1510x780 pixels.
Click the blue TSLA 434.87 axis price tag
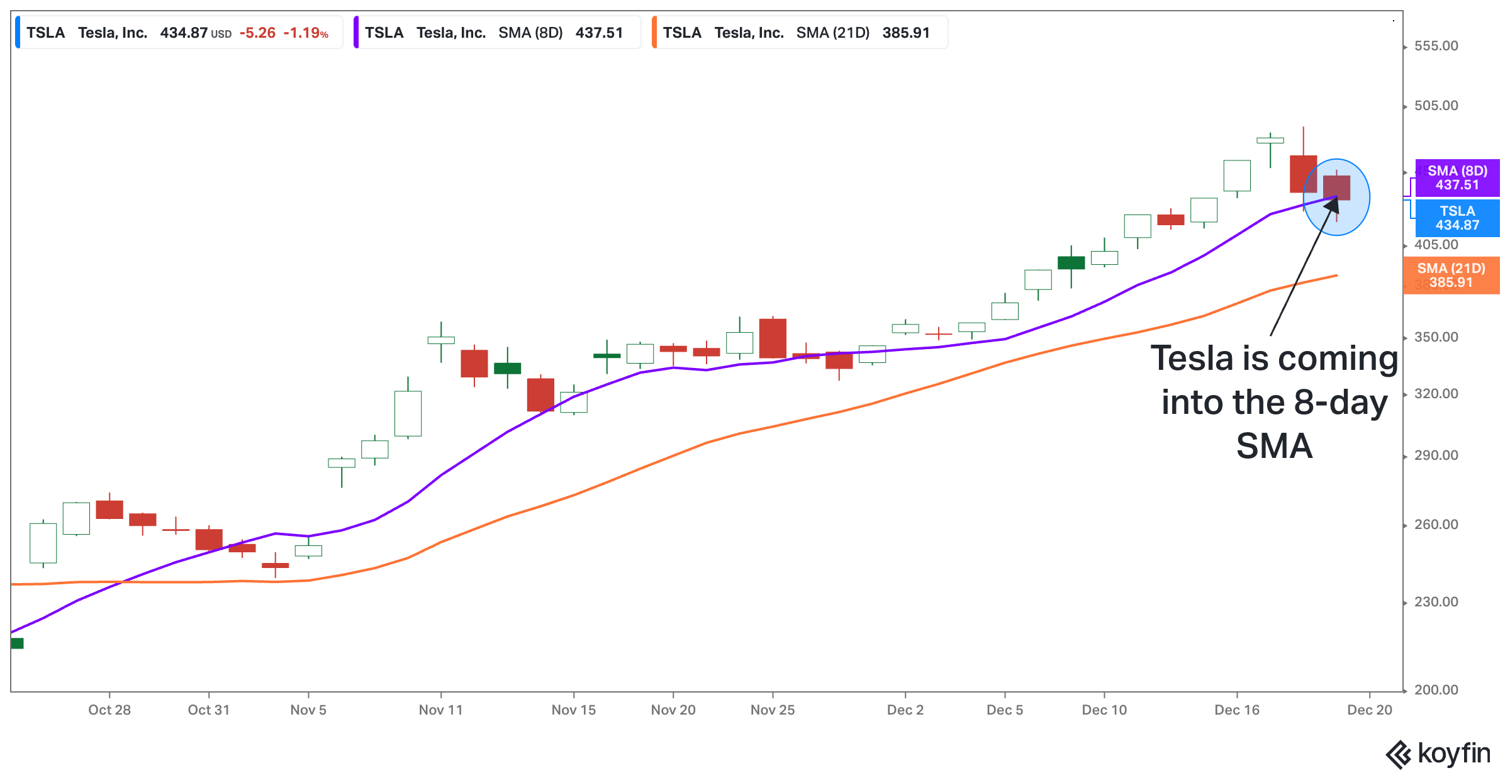point(1457,218)
